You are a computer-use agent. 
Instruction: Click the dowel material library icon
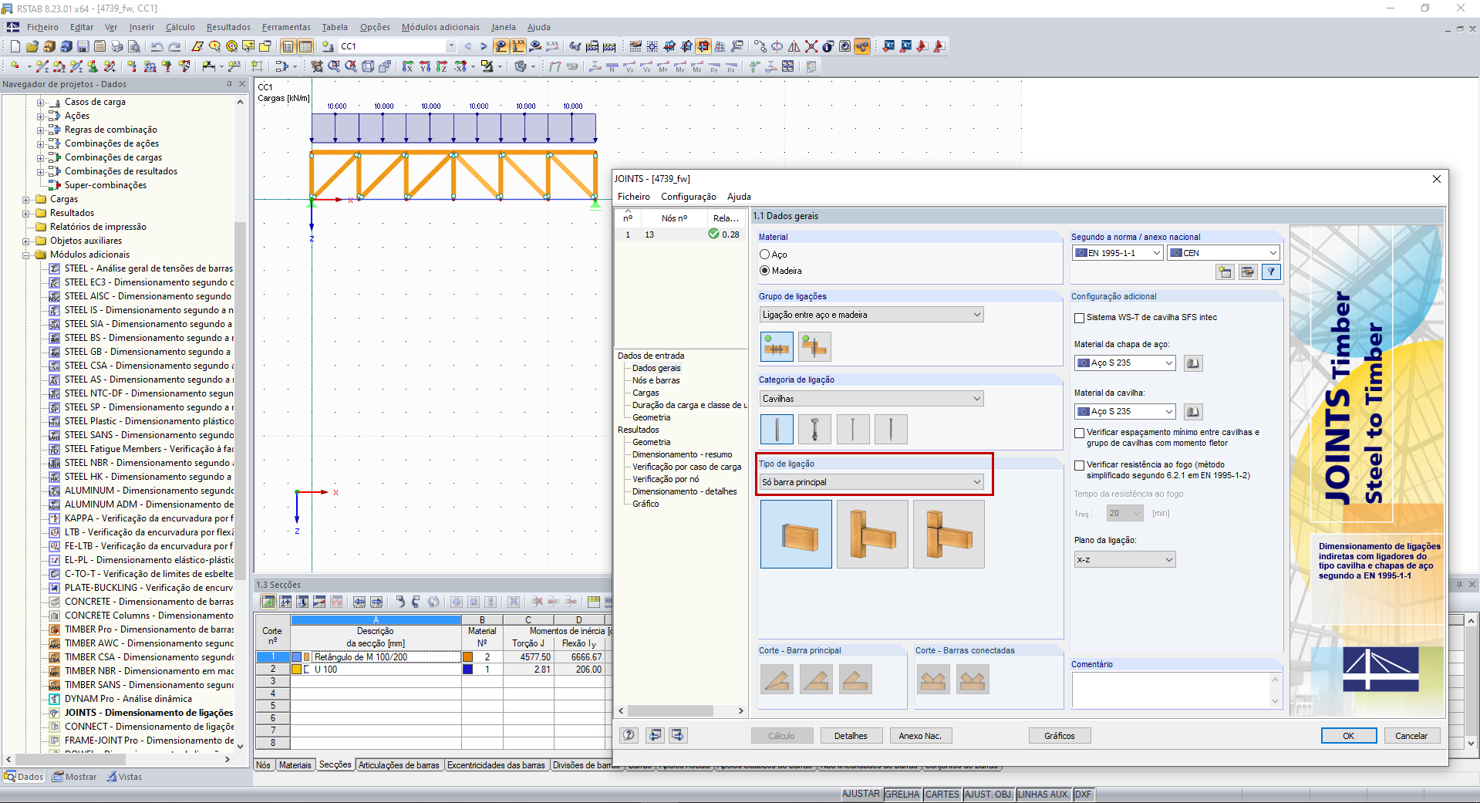tap(1192, 412)
